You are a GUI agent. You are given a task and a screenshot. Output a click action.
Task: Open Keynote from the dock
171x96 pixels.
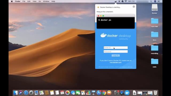point(94,93)
